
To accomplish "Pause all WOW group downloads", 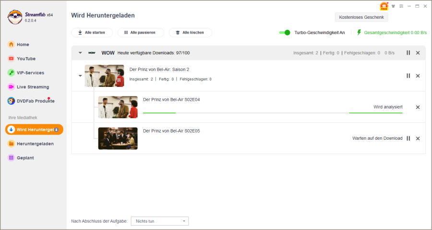I will coord(408,53).
